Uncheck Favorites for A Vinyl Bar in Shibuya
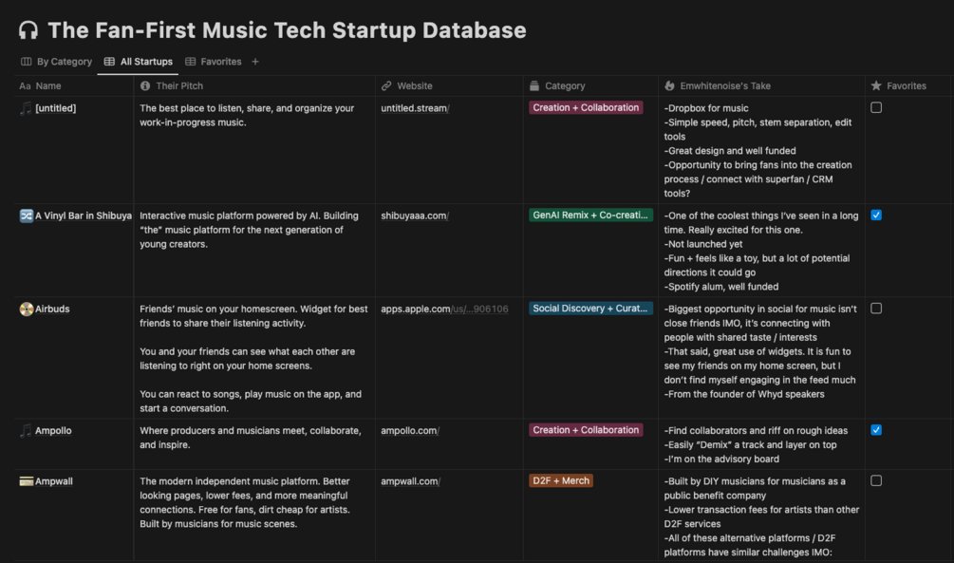Viewport: 954px width, 563px height. click(x=876, y=216)
